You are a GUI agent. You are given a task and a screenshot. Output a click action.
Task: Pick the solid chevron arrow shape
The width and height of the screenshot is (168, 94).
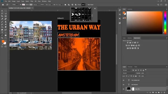click(x=73, y=14)
